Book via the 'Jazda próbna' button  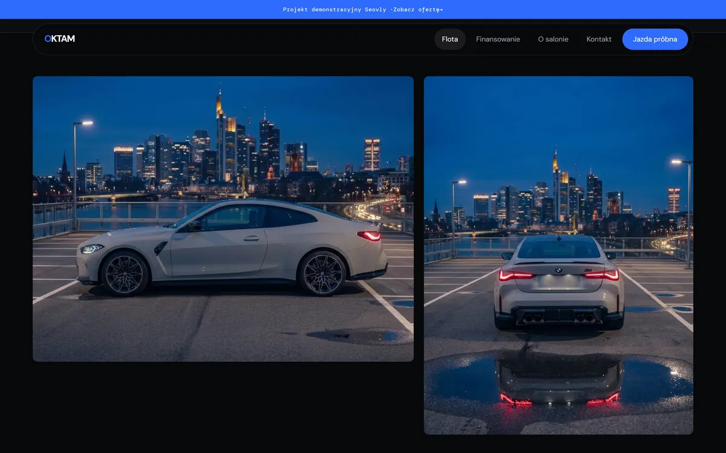[x=655, y=39]
